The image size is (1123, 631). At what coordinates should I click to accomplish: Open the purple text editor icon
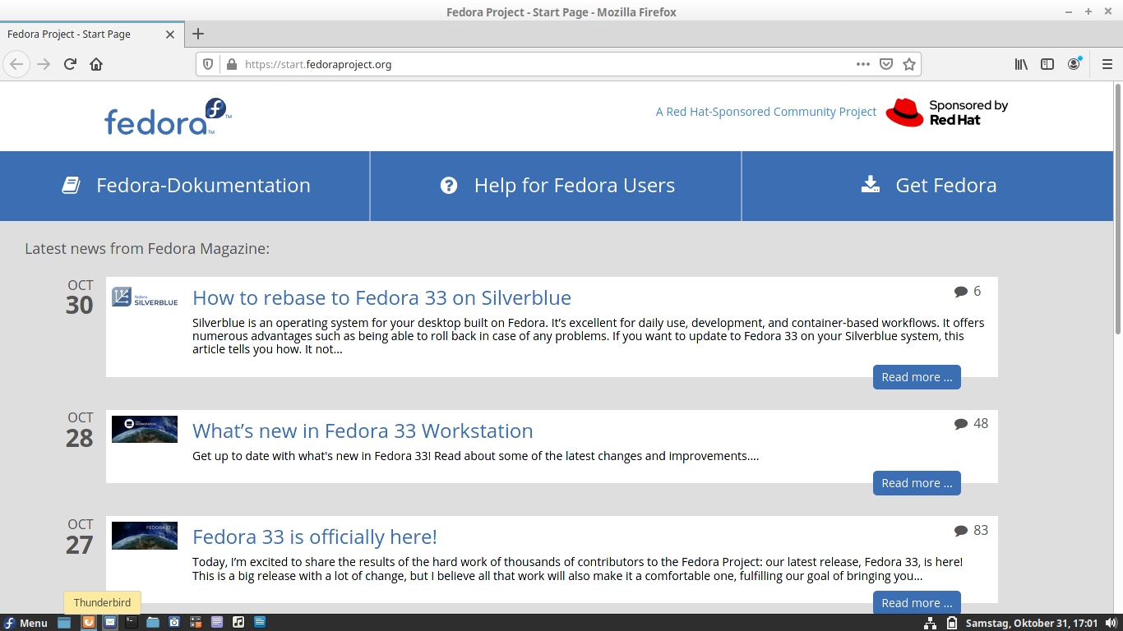coord(217,623)
